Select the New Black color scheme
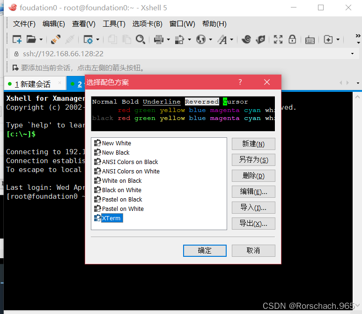 coord(116,152)
